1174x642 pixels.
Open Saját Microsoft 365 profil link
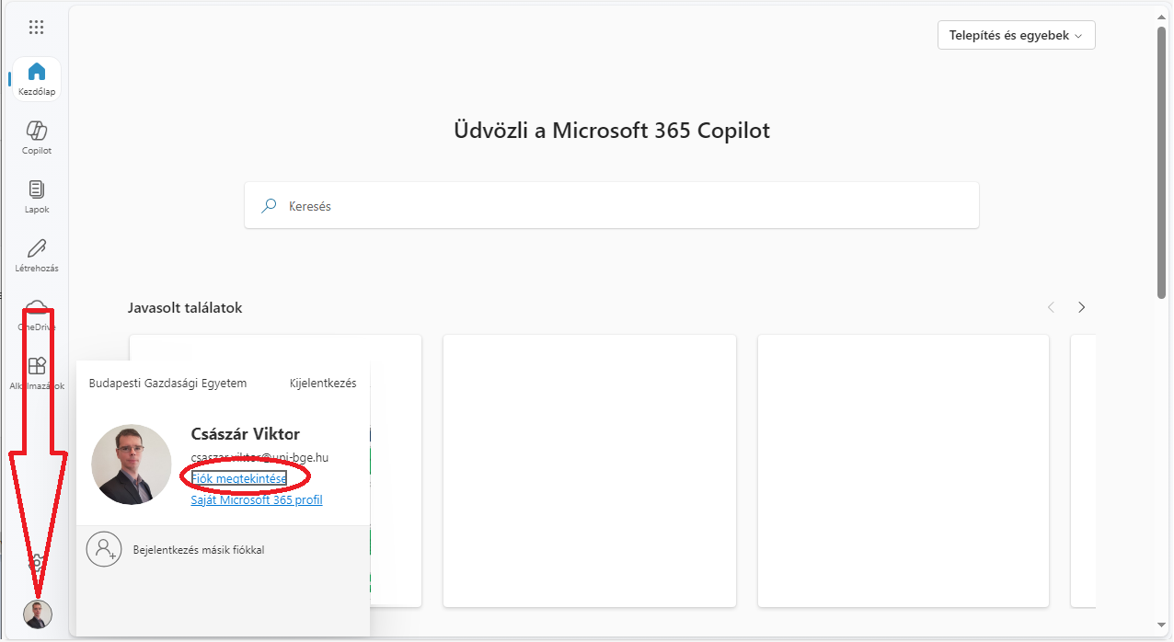(257, 500)
